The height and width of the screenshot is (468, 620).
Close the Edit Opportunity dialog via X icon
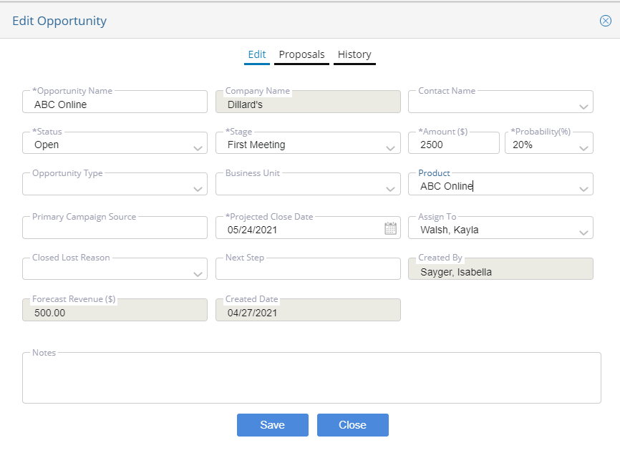coord(606,21)
